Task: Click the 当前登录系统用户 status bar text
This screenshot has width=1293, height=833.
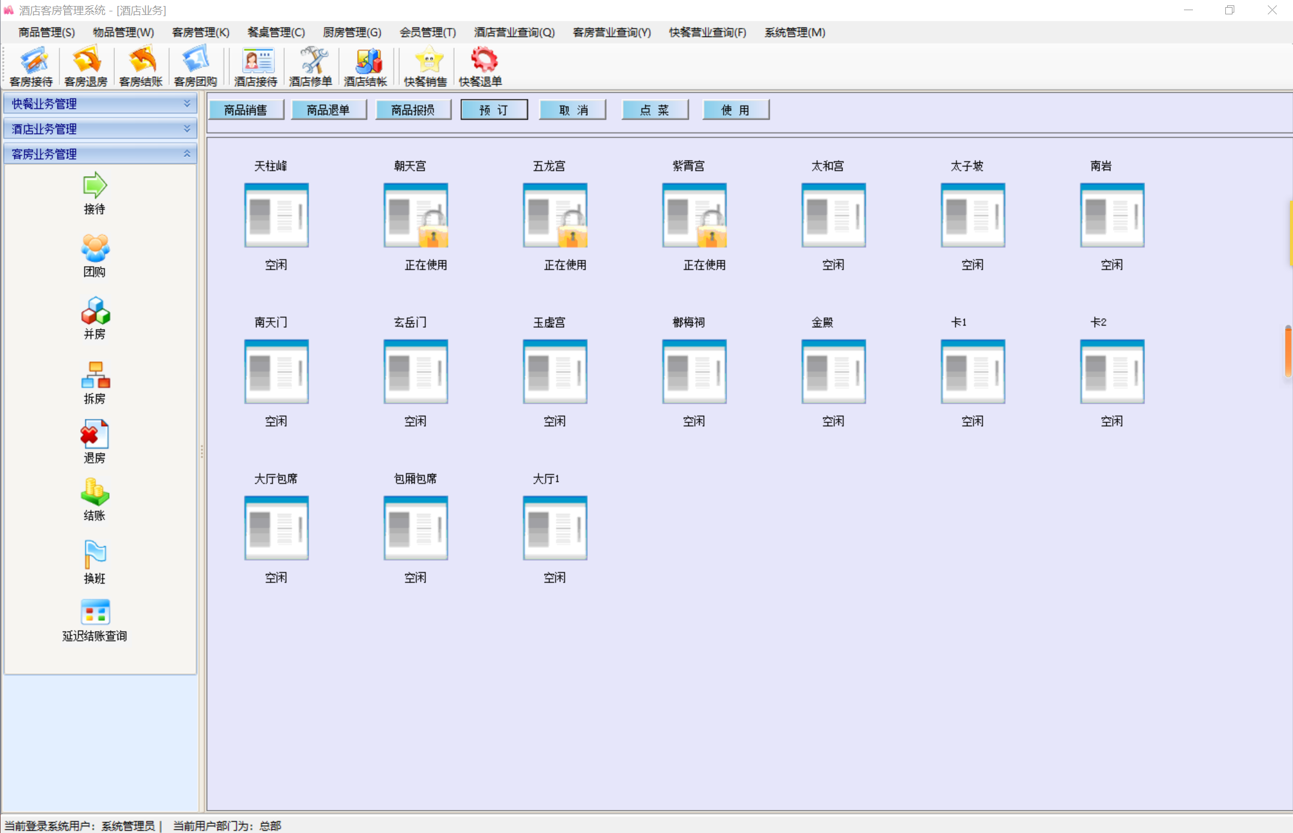Action: tap(79, 826)
